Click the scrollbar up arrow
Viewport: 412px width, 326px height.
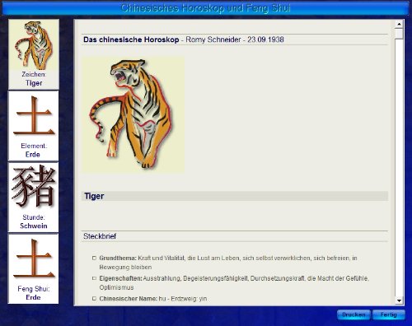pos(399,24)
